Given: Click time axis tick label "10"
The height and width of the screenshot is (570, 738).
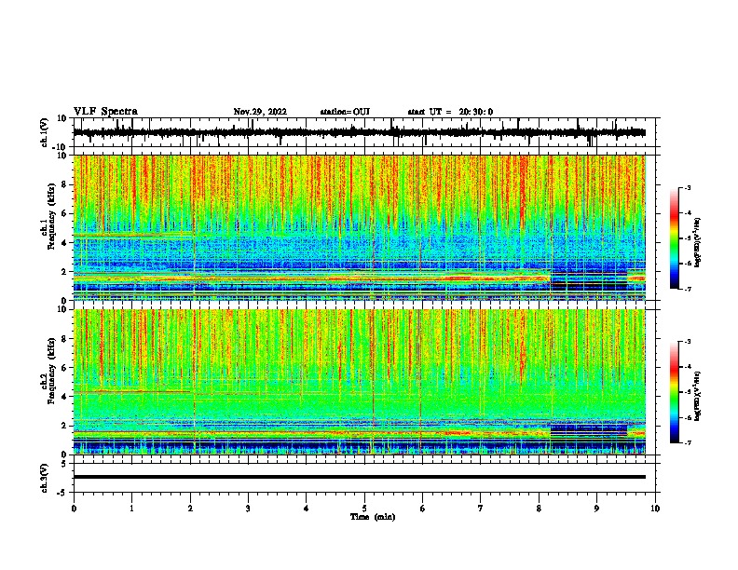Looking at the screenshot, I should [655, 509].
